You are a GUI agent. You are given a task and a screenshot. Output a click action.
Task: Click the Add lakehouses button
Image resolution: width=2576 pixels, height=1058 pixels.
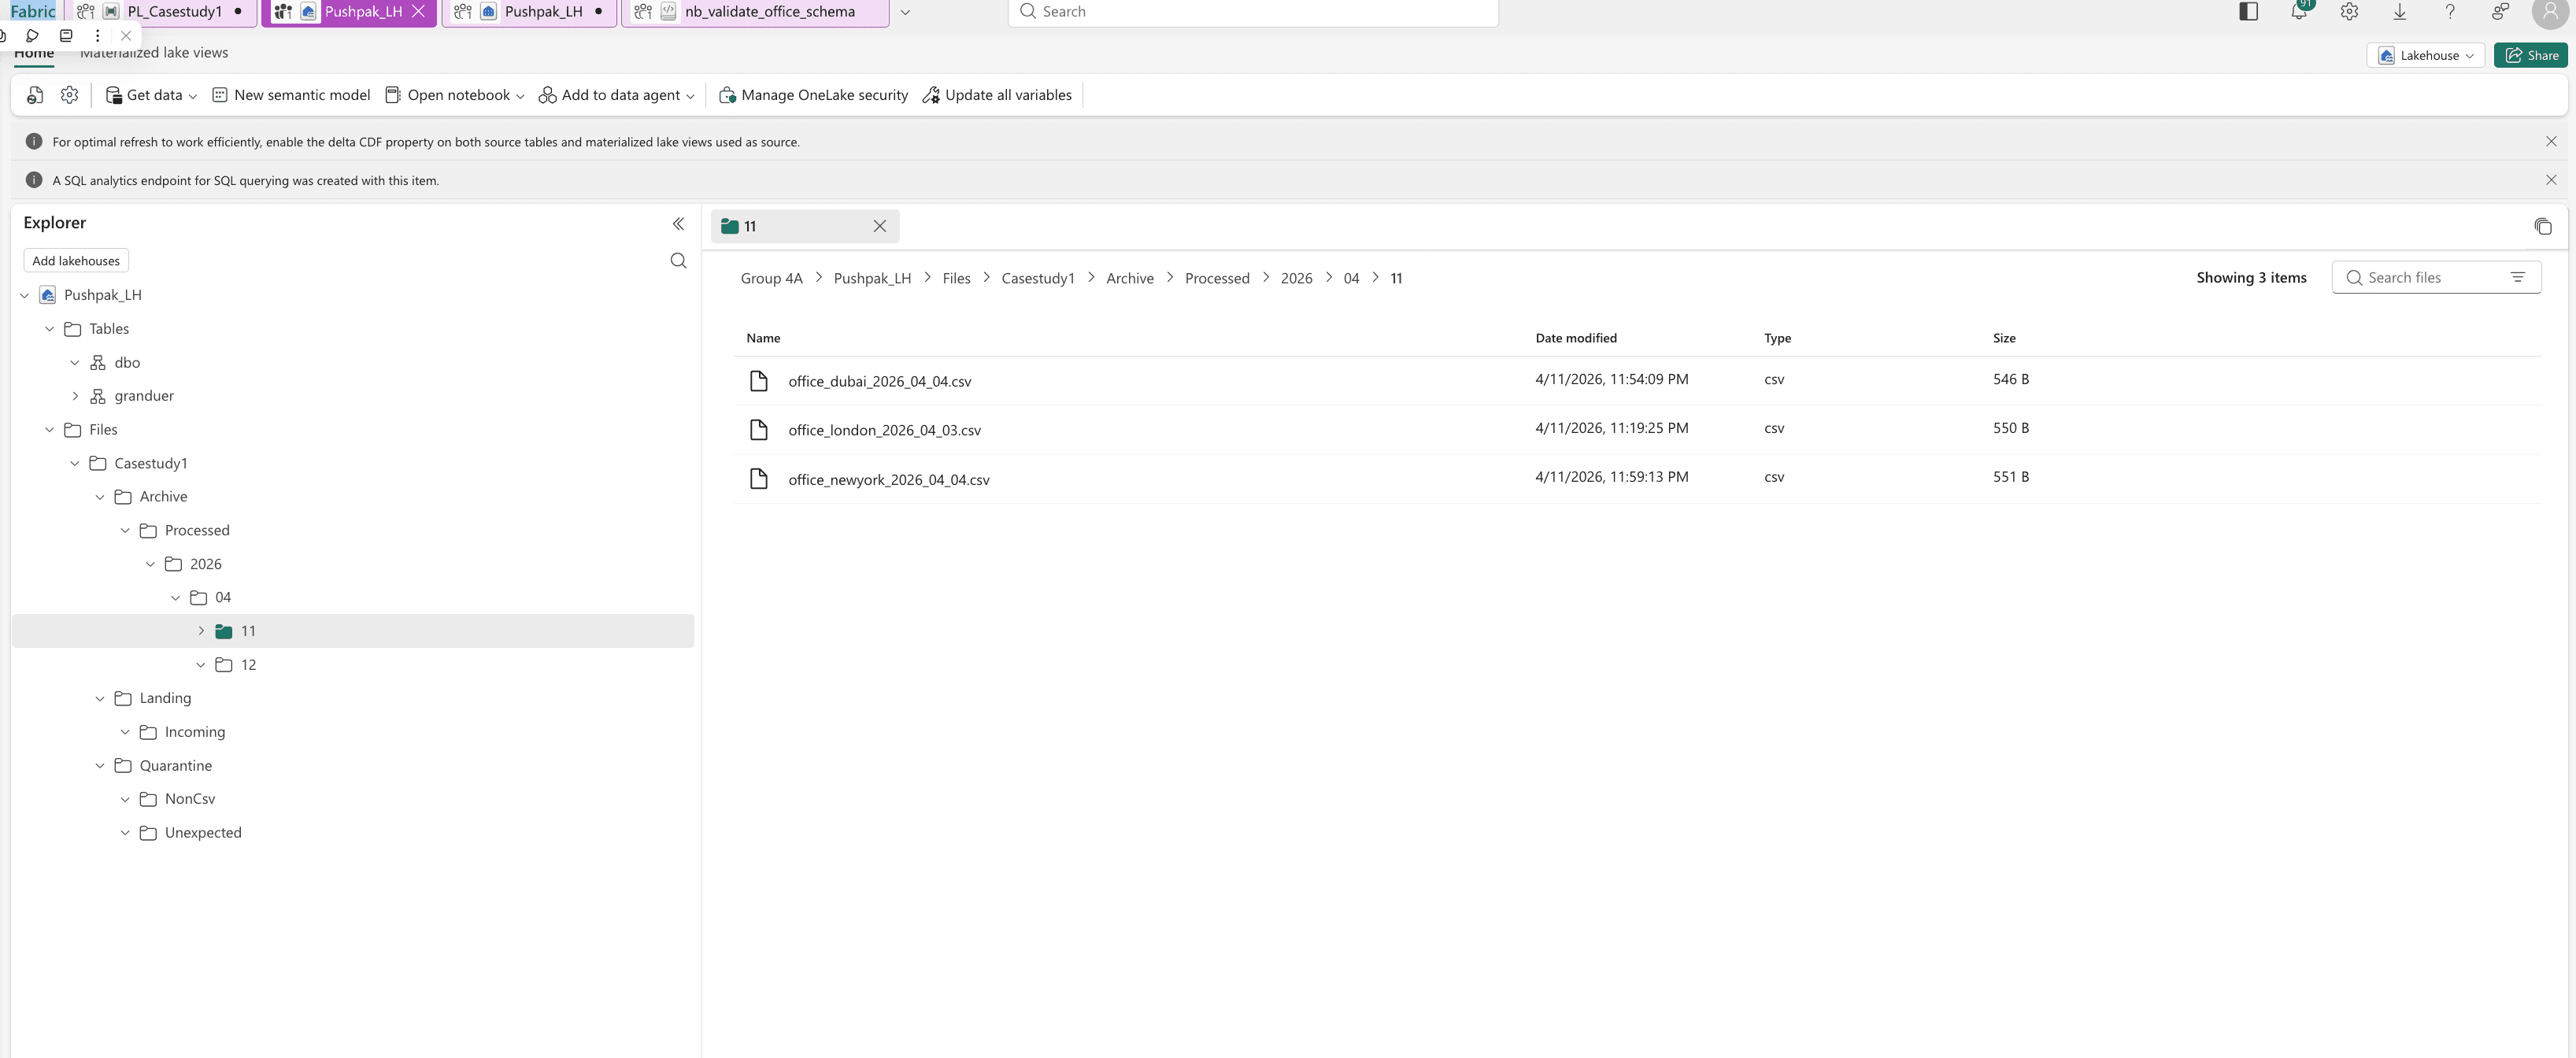tap(76, 261)
